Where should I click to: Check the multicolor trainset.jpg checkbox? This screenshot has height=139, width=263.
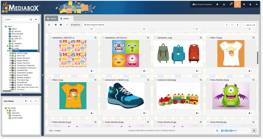(156, 80)
